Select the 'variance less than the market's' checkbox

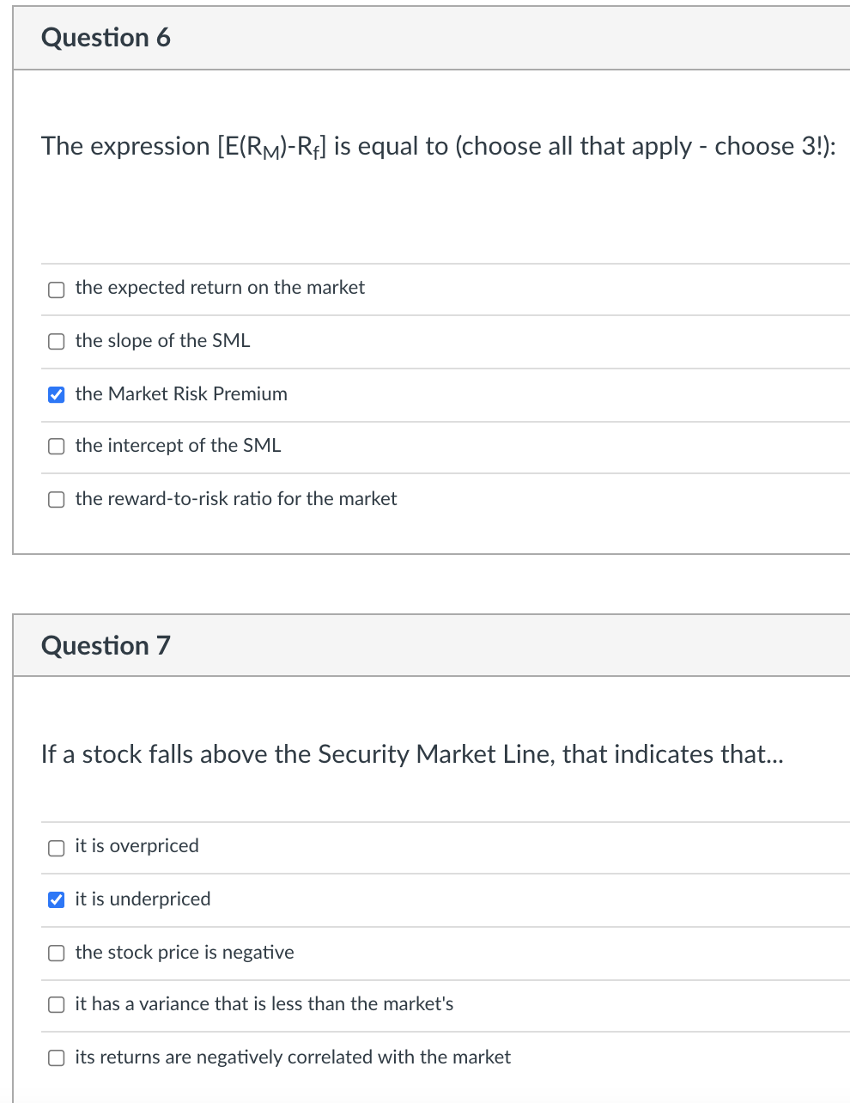pos(56,1005)
